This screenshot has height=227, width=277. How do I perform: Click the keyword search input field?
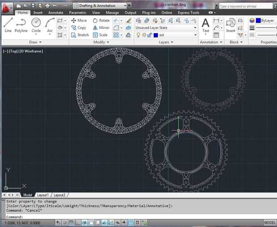pos(246,6)
